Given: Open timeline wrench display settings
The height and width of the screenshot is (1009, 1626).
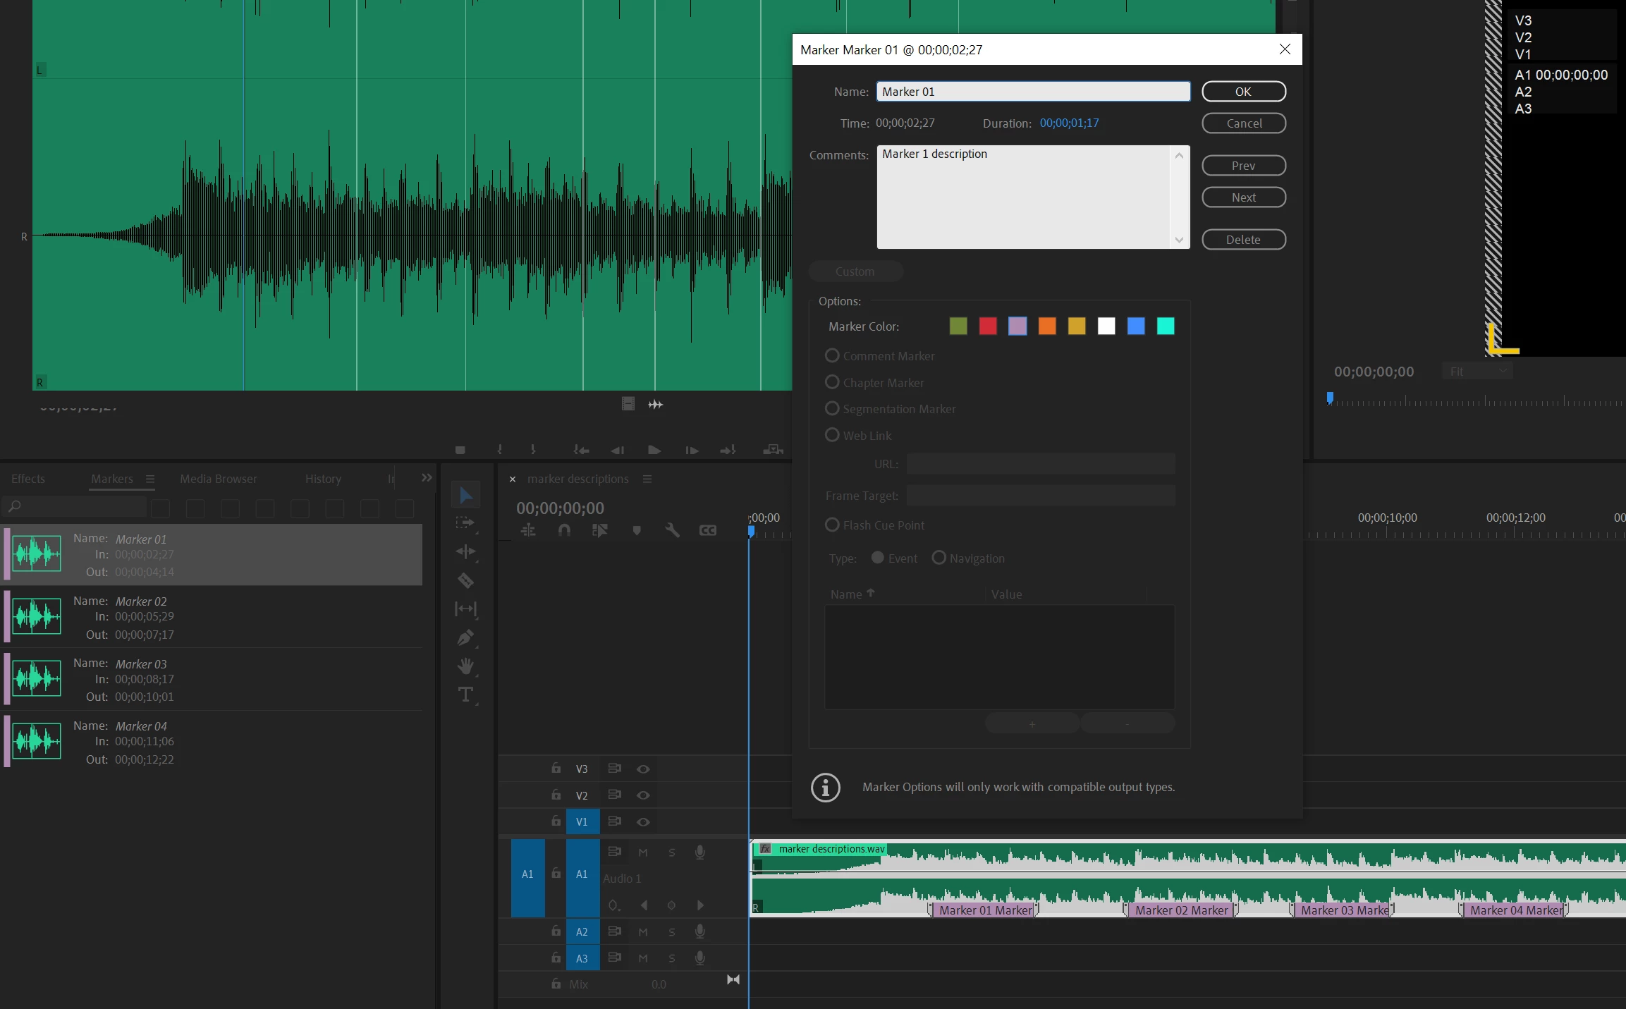Looking at the screenshot, I should [x=672, y=530].
